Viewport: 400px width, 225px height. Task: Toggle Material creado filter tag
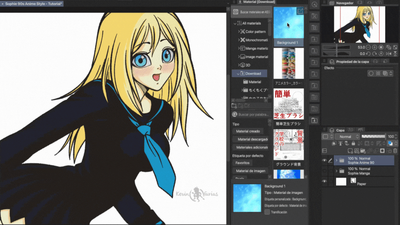point(248,131)
